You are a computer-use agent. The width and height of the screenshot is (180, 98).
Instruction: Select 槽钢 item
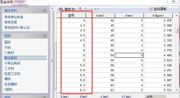pyautogui.click(x=7, y=79)
